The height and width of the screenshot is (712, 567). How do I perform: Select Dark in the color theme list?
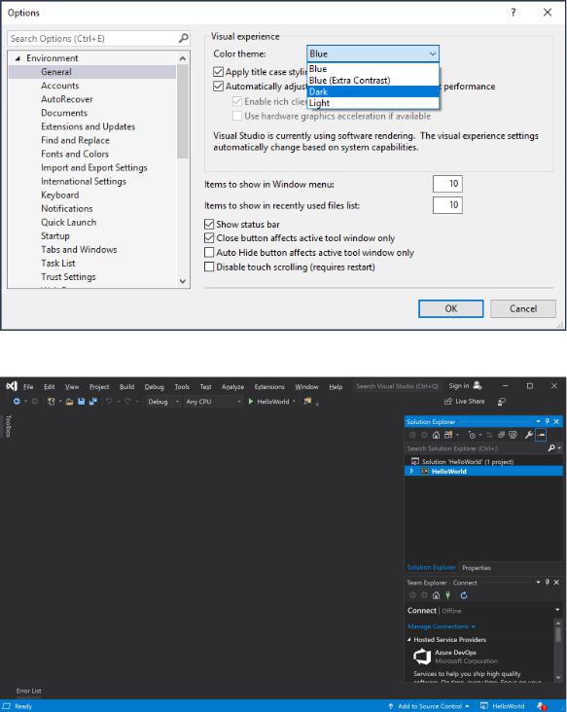tap(373, 91)
